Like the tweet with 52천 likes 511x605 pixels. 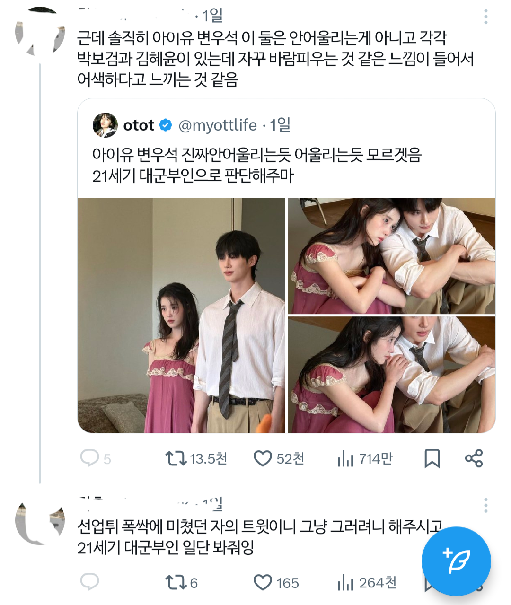coord(263,458)
